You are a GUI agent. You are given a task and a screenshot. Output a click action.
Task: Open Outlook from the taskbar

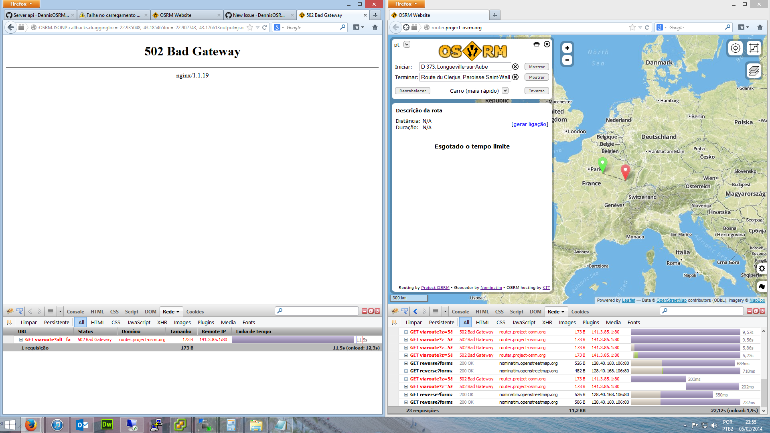(x=82, y=425)
